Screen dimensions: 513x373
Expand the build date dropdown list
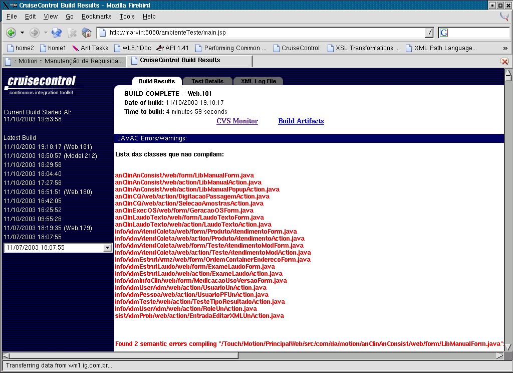coord(107,248)
